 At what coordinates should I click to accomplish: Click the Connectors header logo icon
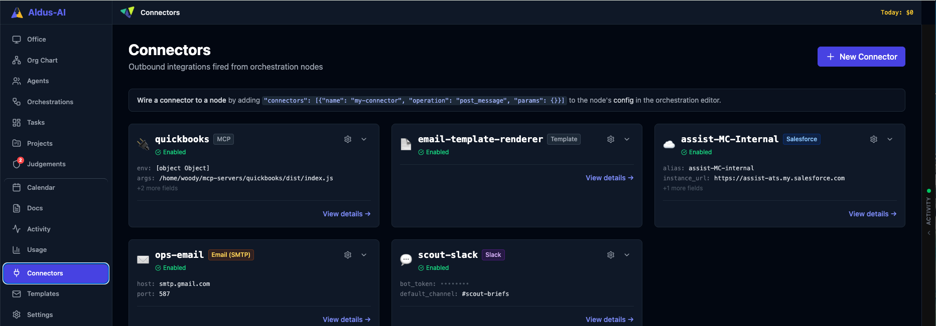(x=127, y=12)
